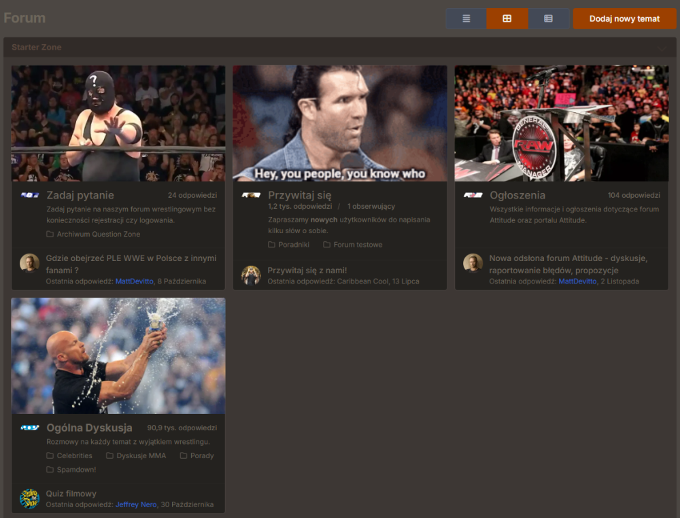
Task: Click the Zadaj pytanie forum status icon
Action: [x=29, y=195]
